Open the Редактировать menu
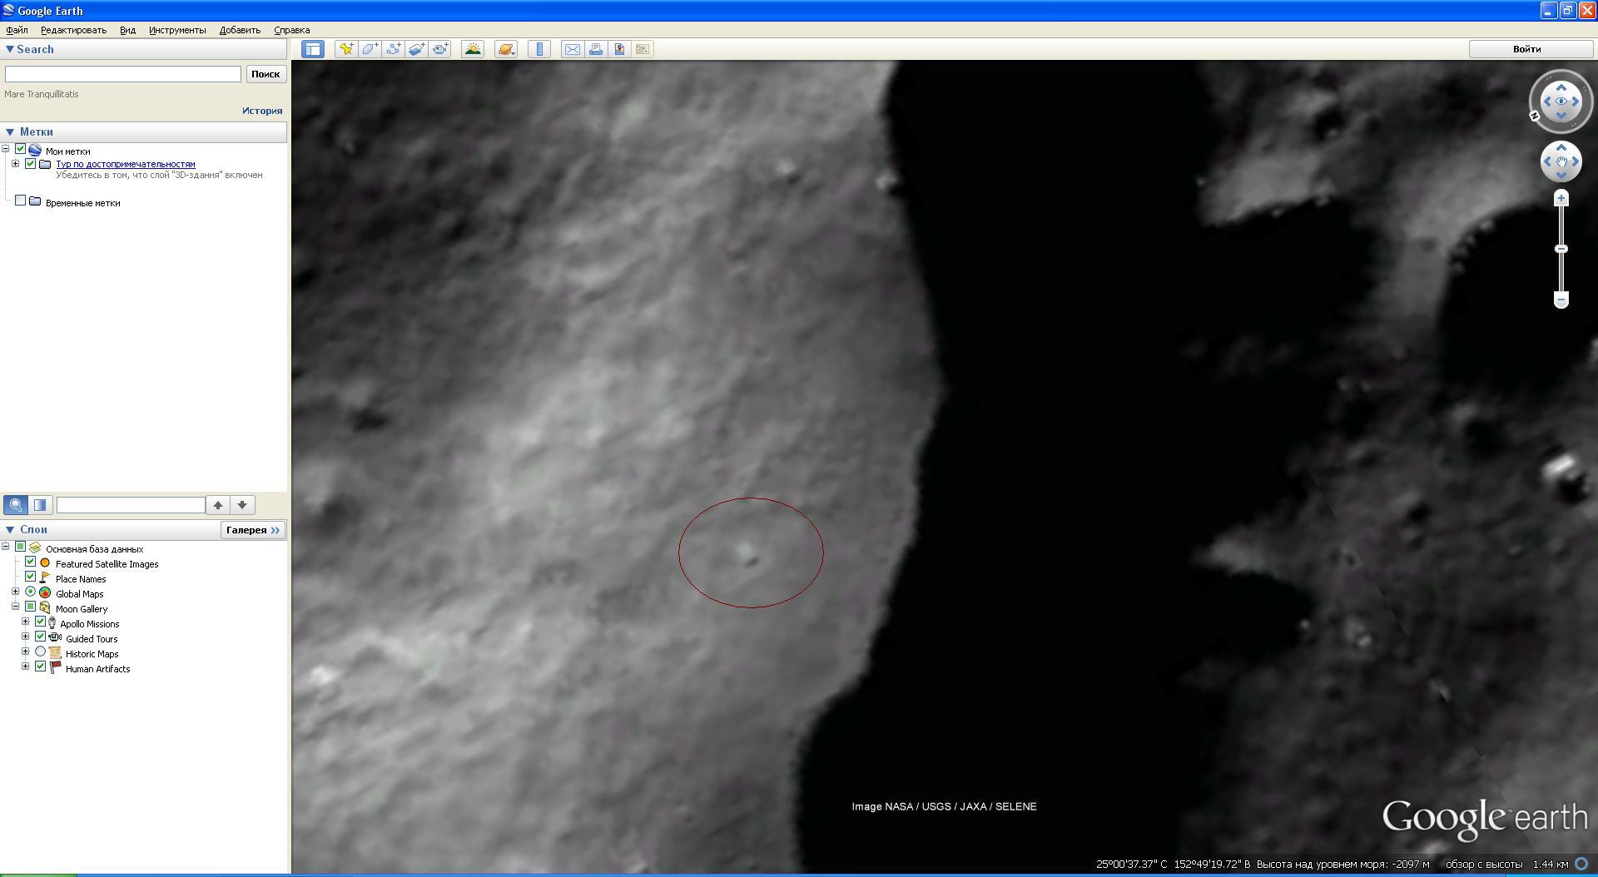1598x877 pixels. pyautogui.click(x=73, y=30)
